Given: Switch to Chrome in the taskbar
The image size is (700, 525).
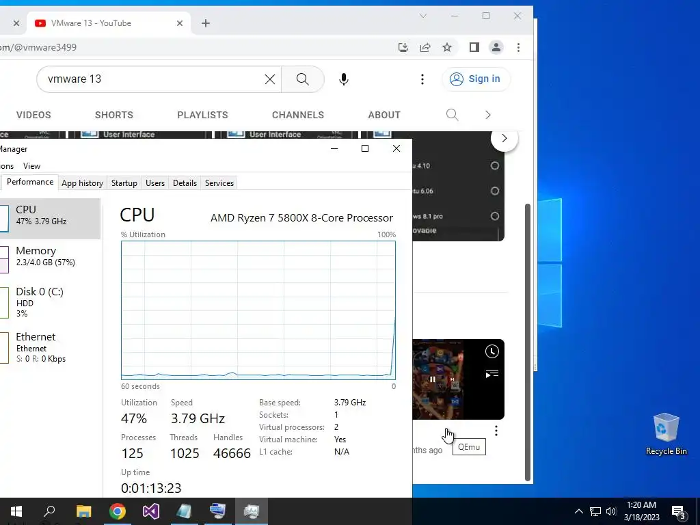Looking at the screenshot, I should (118, 511).
